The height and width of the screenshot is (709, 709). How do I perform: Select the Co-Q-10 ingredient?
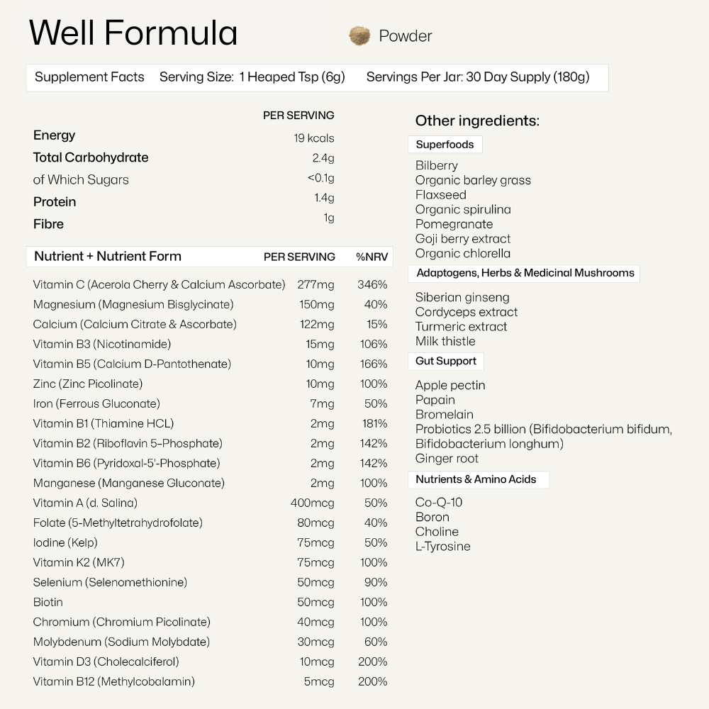[439, 503]
